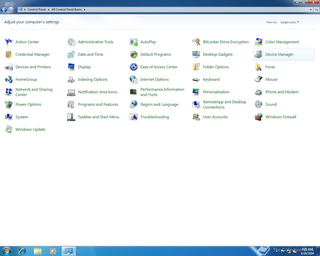Open the Troubleshooting icon
The image size is (320, 256).
134,117
